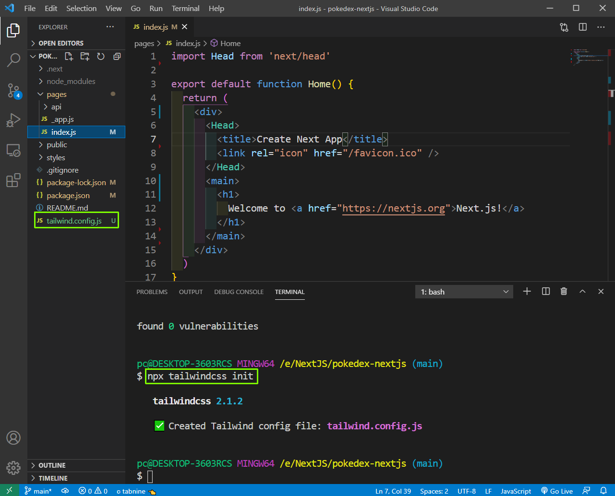Image resolution: width=615 pixels, height=496 pixels.
Task: Open package-lock.json in explorer
Action: click(x=76, y=182)
